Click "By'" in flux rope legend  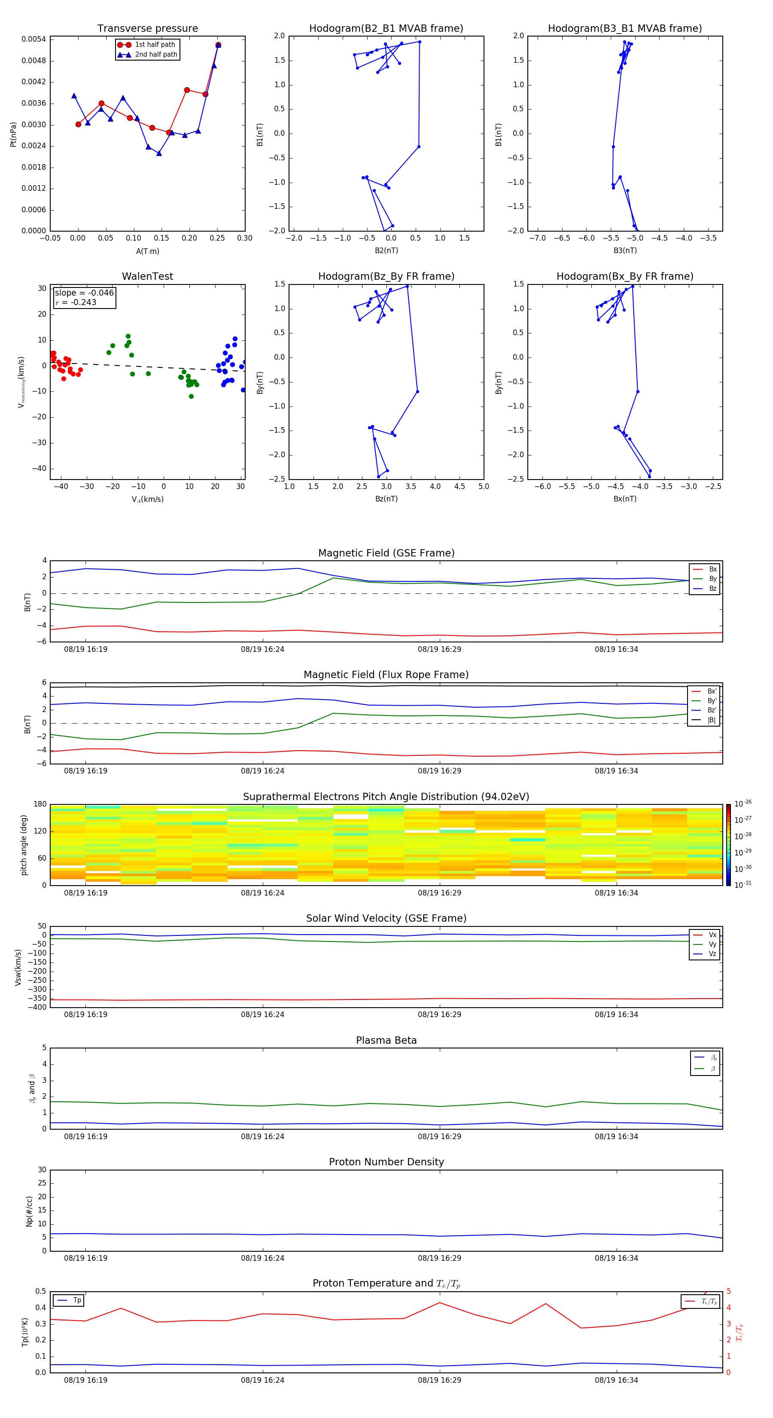[704, 701]
